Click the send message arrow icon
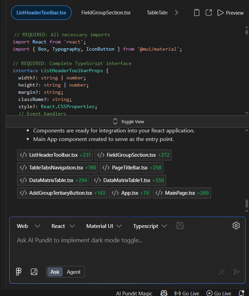249x296 pixels. click(x=236, y=272)
